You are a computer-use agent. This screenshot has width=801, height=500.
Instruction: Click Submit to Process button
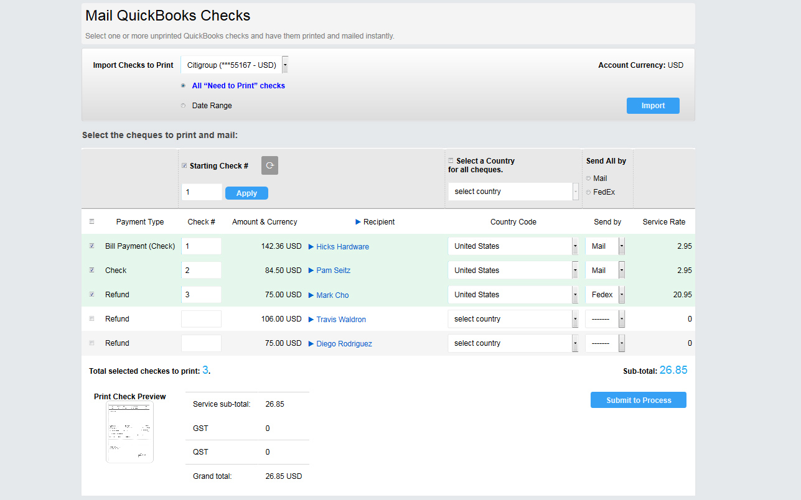[638, 400]
